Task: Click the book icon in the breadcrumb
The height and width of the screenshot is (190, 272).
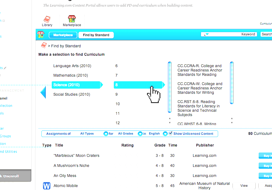Action: point(44,45)
